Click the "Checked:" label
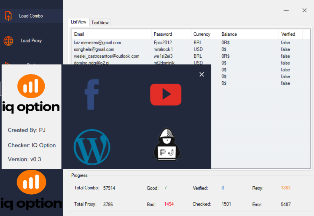Screen dimensions: 314x216 pos(202,204)
